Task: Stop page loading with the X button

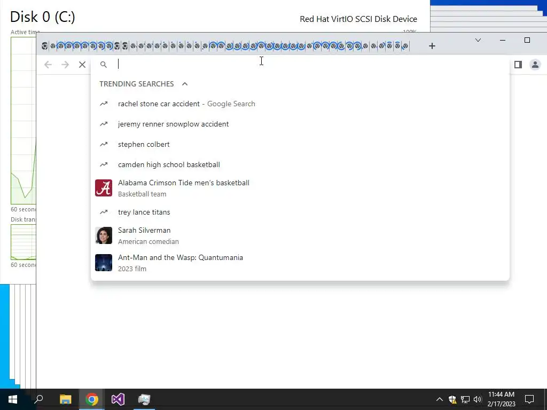Action: click(82, 65)
